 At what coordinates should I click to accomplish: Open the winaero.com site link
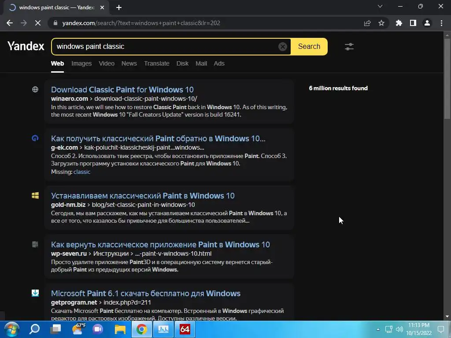pyautogui.click(x=69, y=99)
